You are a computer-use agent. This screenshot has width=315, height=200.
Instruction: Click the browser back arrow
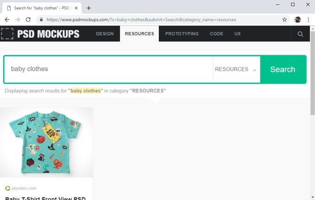pyautogui.click(x=7, y=20)
